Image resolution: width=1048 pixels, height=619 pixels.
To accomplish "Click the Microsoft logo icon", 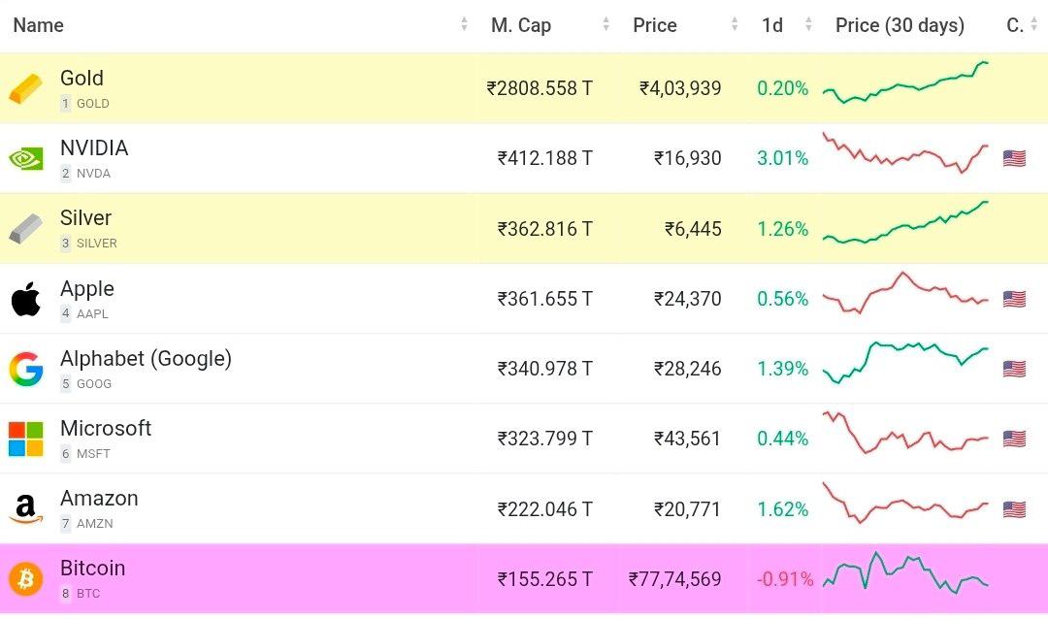I will [26, 439].
